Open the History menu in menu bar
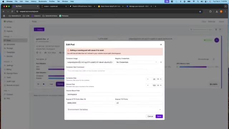Screen dimensions: 229x129 tap(34, 1)
